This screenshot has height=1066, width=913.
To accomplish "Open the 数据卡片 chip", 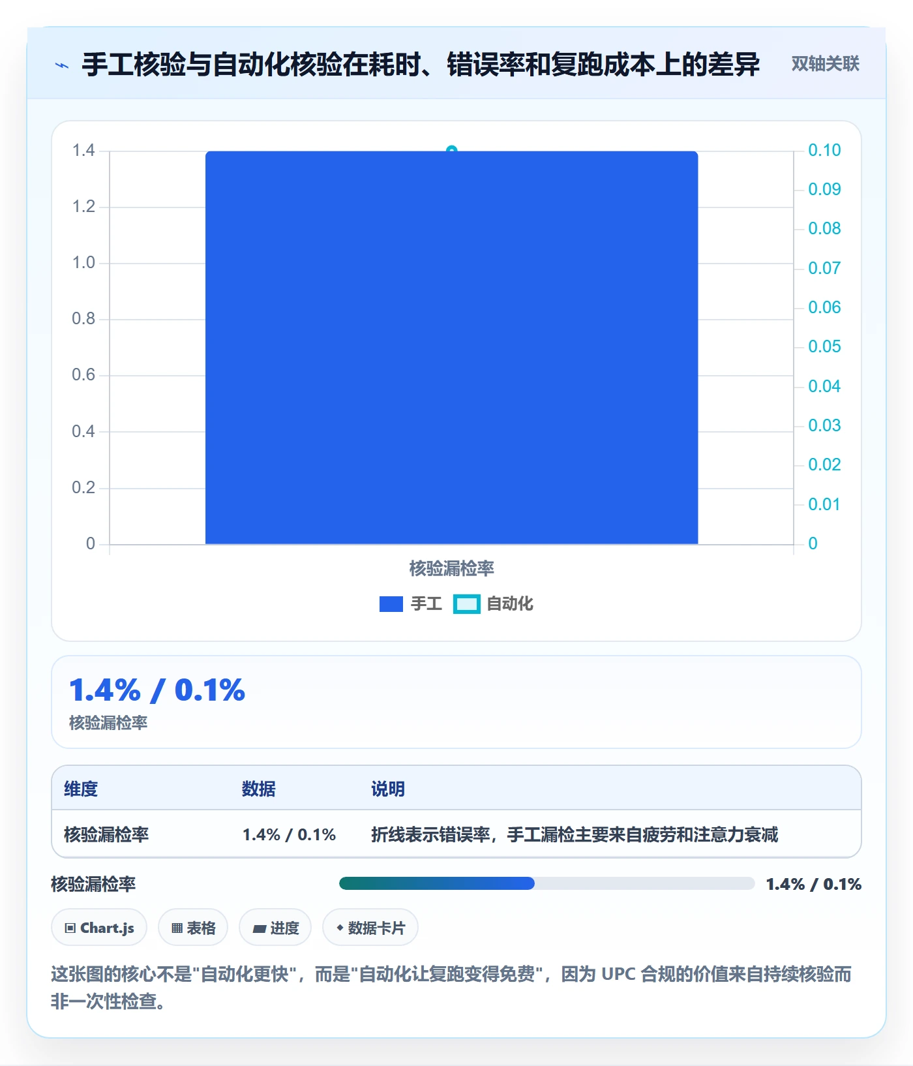I will [370, 928].
